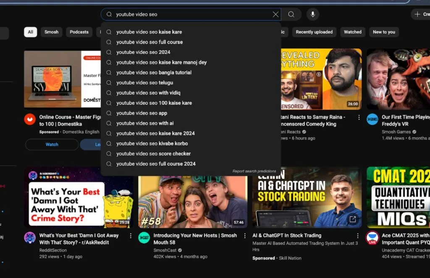The height and width of the screenshot is (278, 430).
Task: Start voice search with the microphone icon
Action: 312,14
